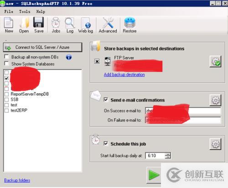
Task: Open FTP Server destination settings gear
Action: click(215, 61)
